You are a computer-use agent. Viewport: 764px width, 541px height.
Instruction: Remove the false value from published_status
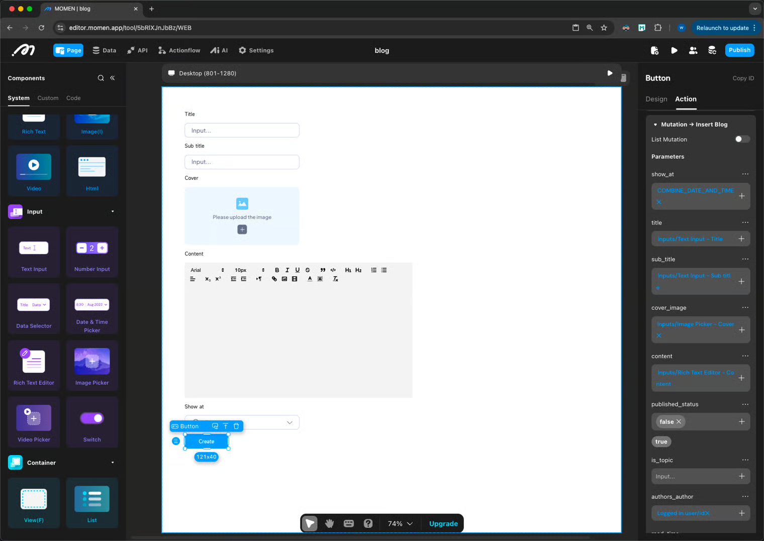(679, 421)
